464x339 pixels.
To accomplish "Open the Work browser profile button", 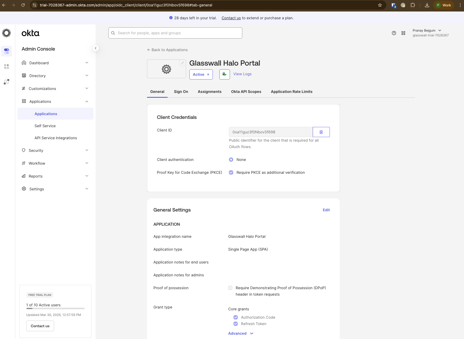I will [443, 5].
